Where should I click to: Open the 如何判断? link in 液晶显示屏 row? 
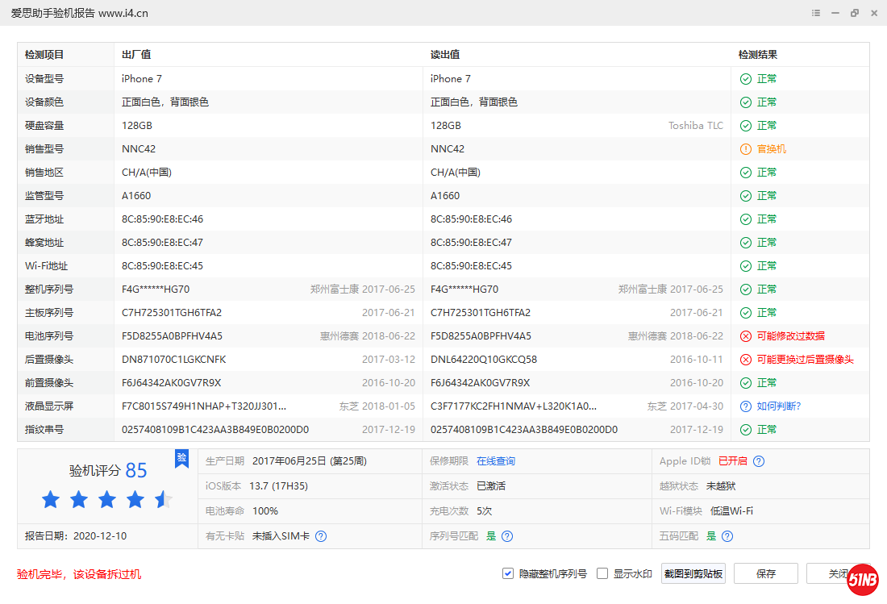coord(778,406)
